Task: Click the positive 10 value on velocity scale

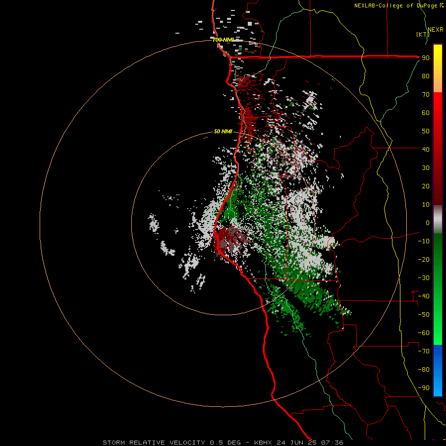Action: (x=426, y=205)
